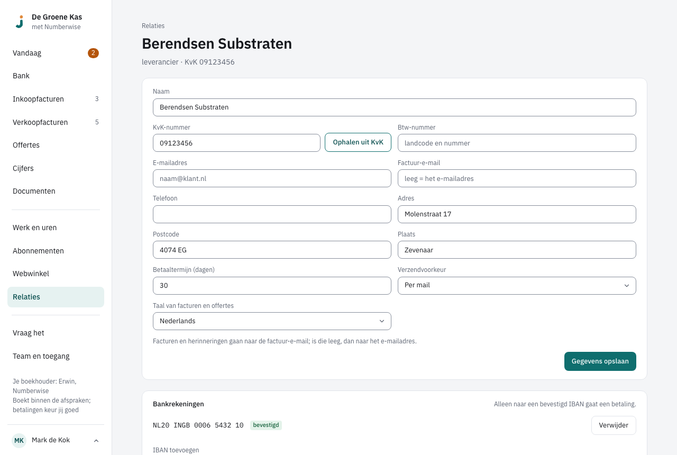Screen dimensions: 677x455
Task: Click the Betaaltermijn (dagen) field
Action: 272,286
